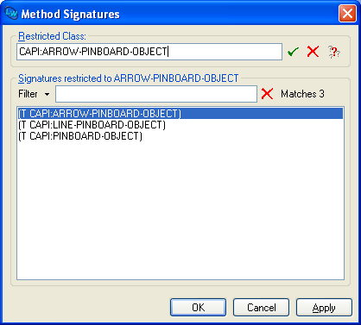This screenshot has width=361, height=325.
Task: Open the Filter dropdown arrow
Action: (x=47, y=94)
